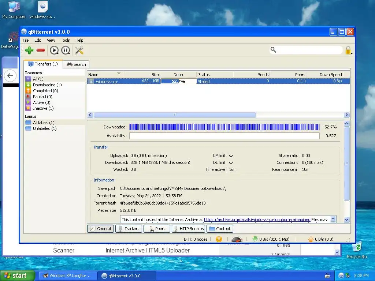The width and height of the screenshot is (375, 281).
Task: Click the orange upload speed status item
Action: [x=320, y=239]
